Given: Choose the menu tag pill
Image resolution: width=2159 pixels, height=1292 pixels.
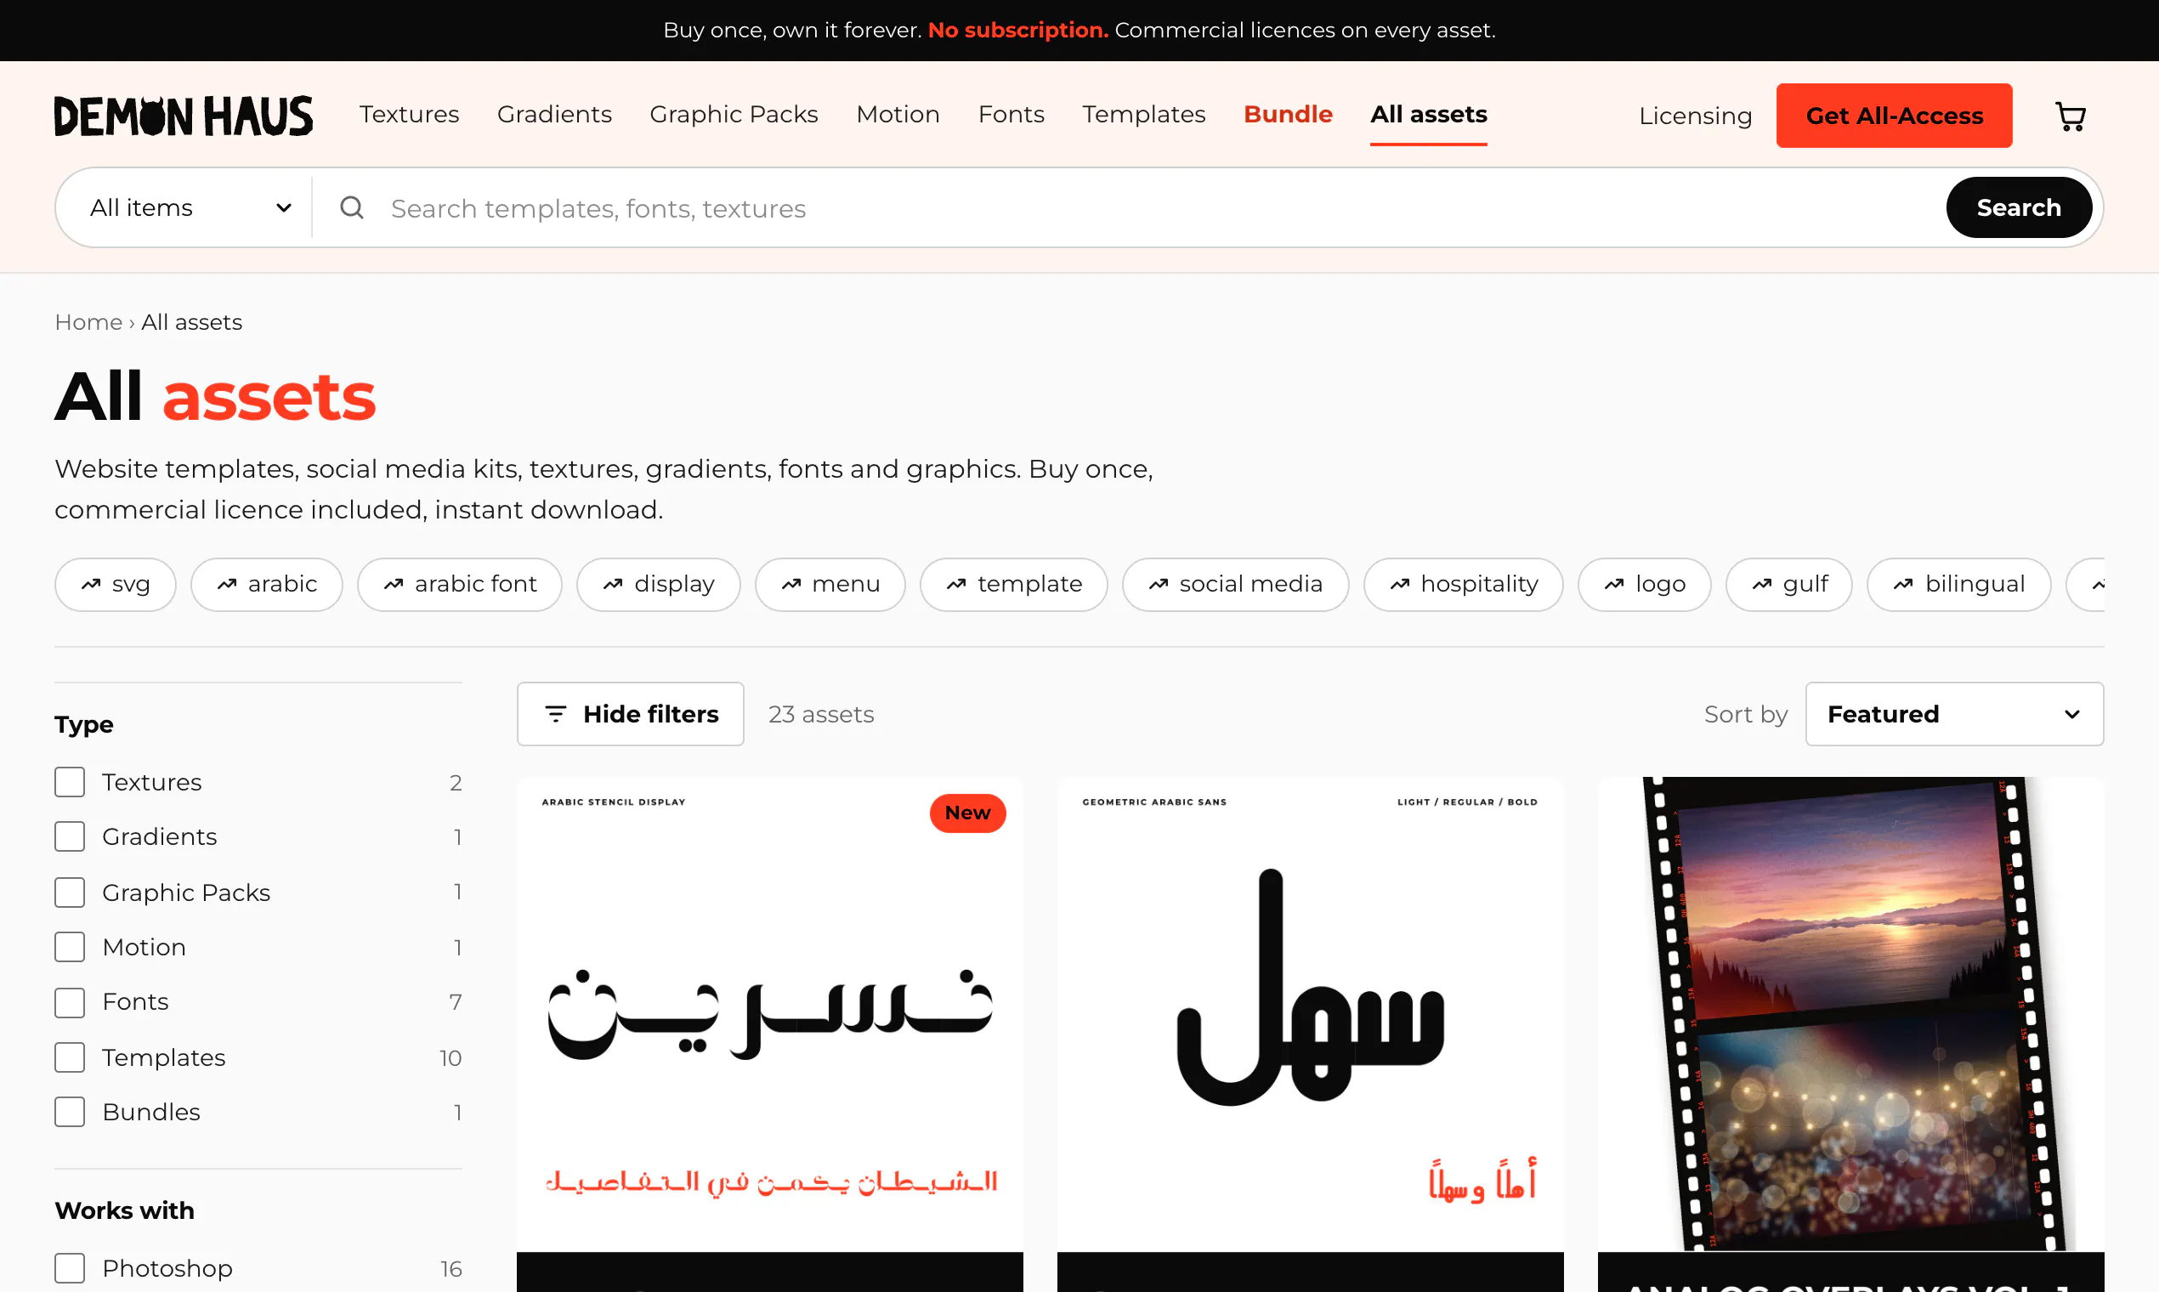Looking at the screenshot, I should (830, 584).
